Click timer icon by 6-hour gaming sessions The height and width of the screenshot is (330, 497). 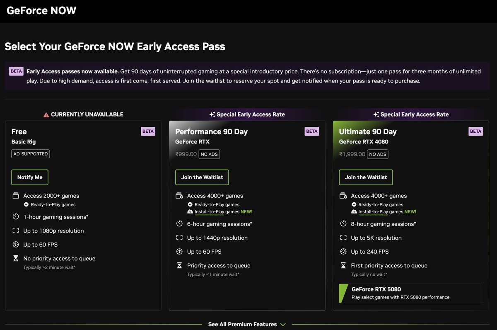(x=179, y=224)
